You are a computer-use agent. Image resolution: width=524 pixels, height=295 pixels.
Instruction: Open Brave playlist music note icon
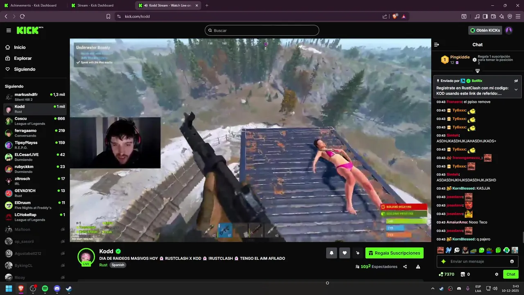tap(477, 16)
